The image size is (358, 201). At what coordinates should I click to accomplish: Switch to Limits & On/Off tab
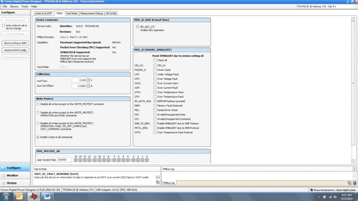(44, 14)
